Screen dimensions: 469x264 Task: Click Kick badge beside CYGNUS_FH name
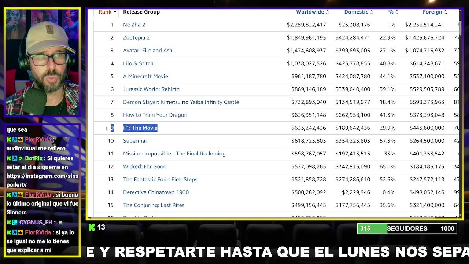[9, 223]
